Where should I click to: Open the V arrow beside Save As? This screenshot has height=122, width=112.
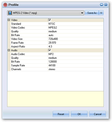tap(101, 13)
